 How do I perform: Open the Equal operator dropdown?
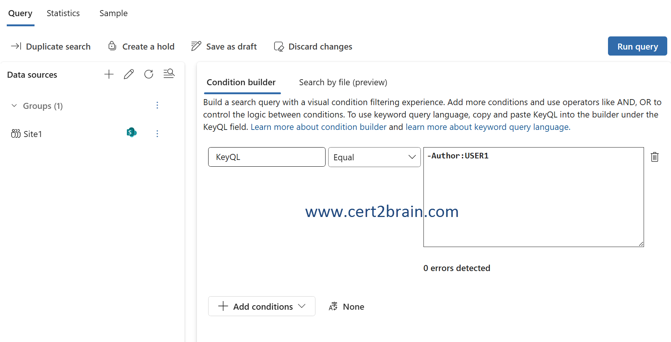(374, 157)
